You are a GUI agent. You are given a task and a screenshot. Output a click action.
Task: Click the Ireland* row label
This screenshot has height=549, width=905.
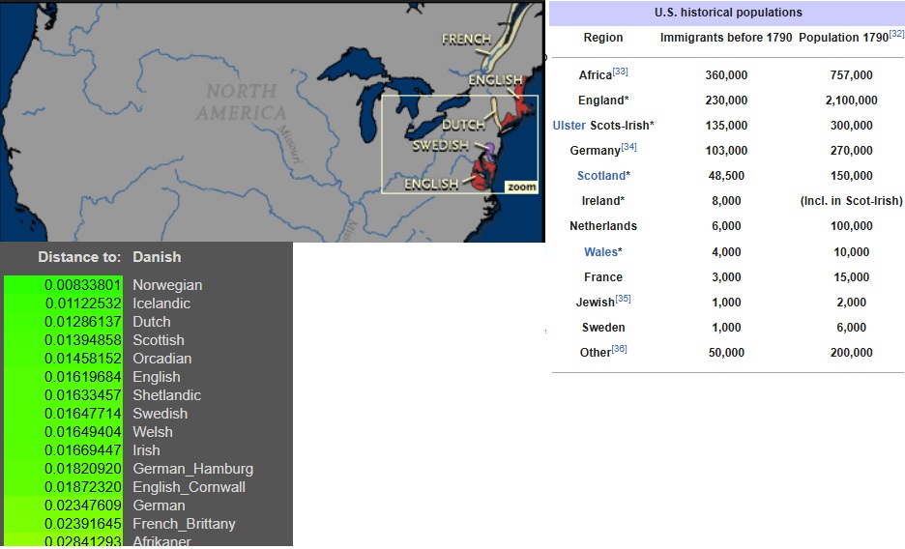click(603, 201)
